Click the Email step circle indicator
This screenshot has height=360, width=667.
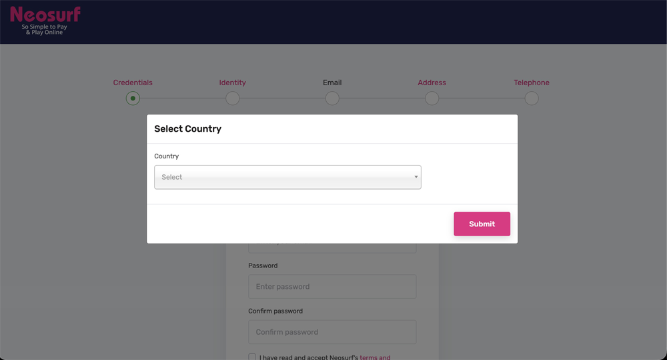point(332,98)
